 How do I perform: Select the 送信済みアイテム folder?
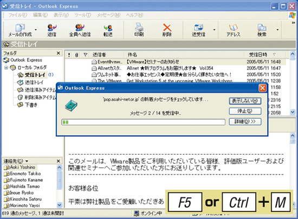(x=40, y=90)
